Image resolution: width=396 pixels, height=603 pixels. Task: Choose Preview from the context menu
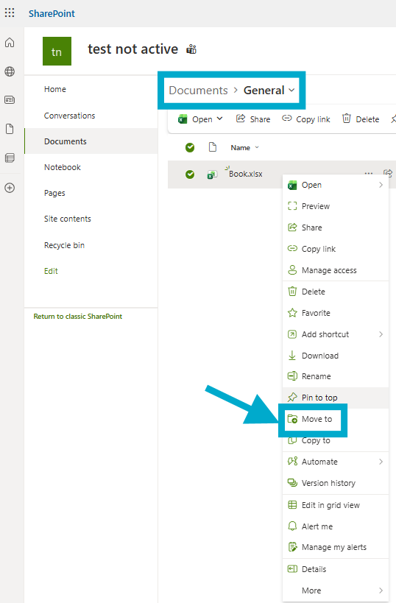tap(336, 206)
